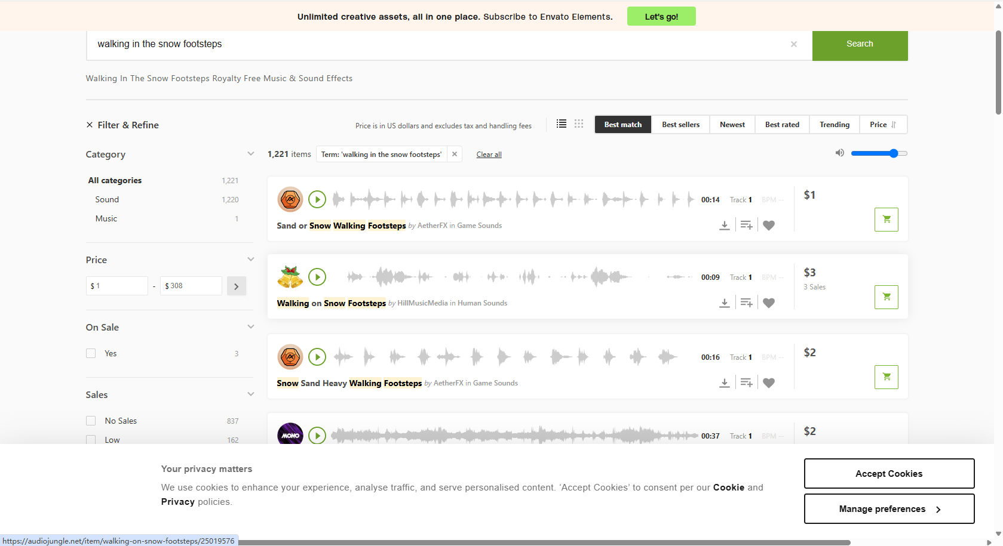Tick the On Sale Yes checkbox
The image size is (1003, 546).
click(x=91, y=353)
